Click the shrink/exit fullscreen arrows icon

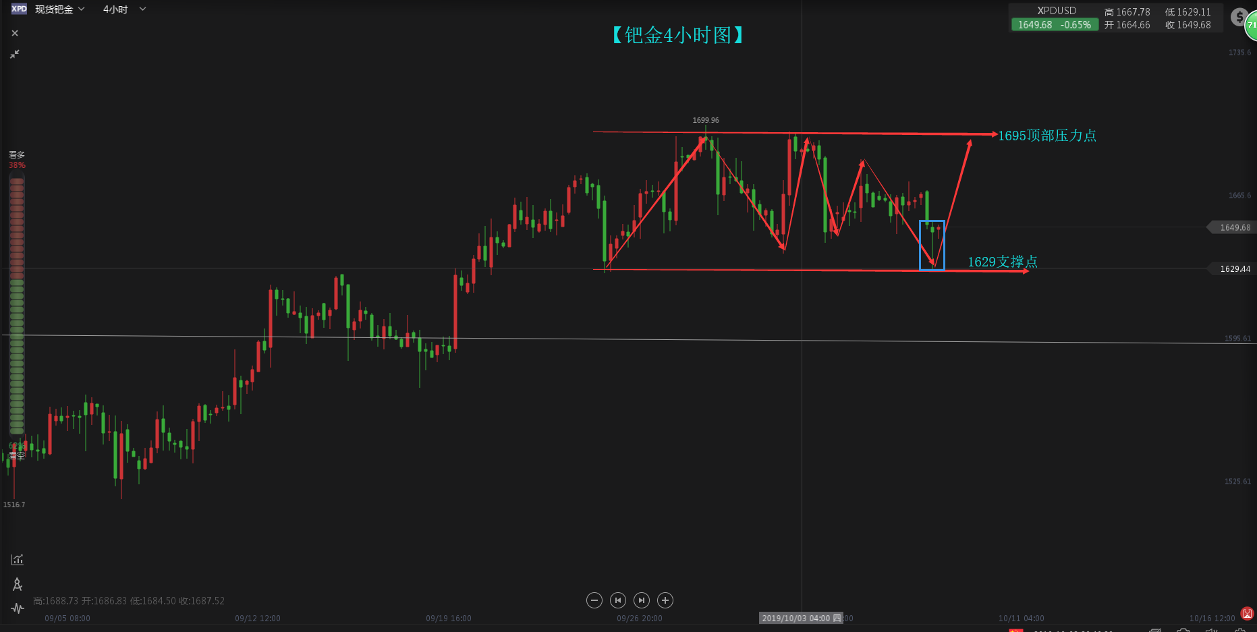(15, 54)
